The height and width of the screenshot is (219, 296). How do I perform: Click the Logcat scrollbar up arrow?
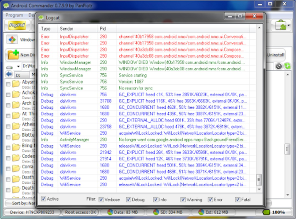click(x=259, y=28)
